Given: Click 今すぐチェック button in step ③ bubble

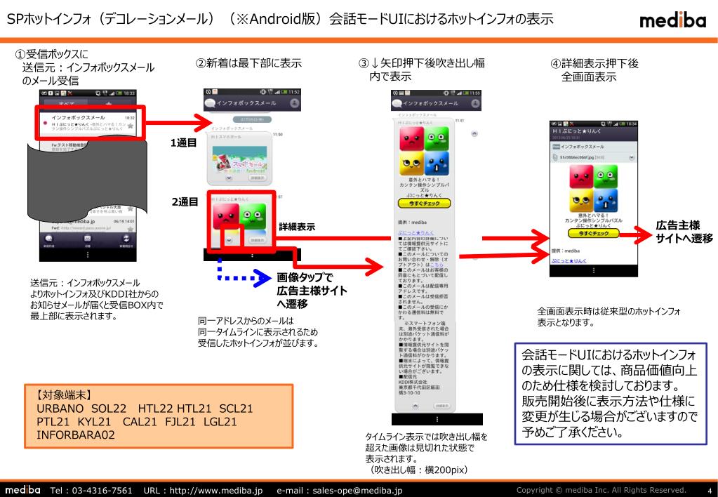Looking at the screenshot, I should point(425,203).
